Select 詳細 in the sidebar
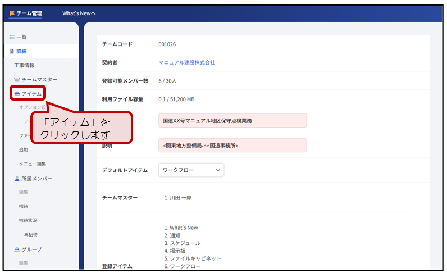Image resolution: width=447 pixels, height=277 pixels. click(21, 51)
